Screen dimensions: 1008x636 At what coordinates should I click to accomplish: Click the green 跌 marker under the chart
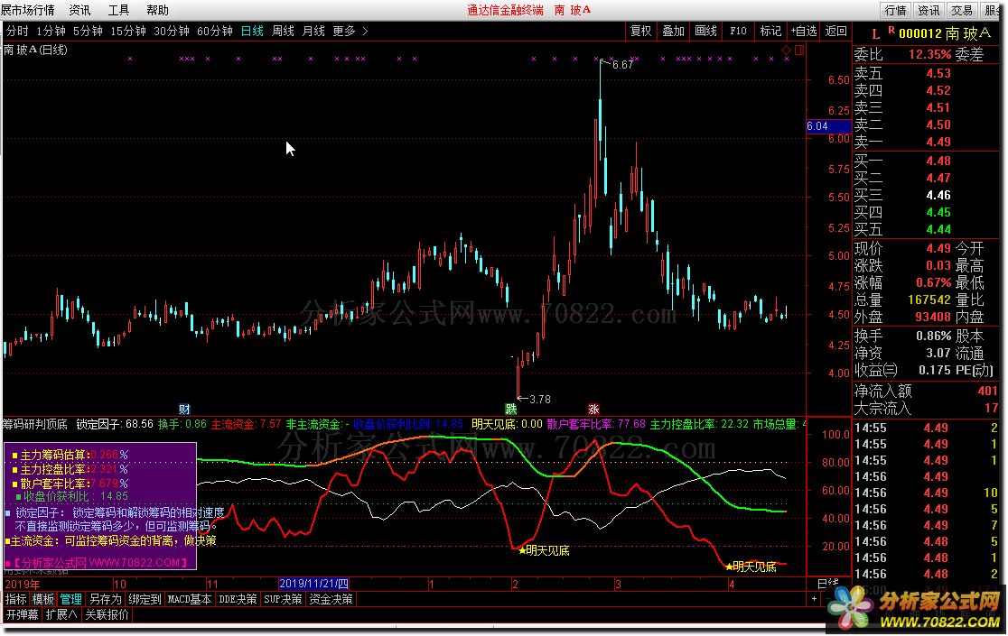[510, 410]
